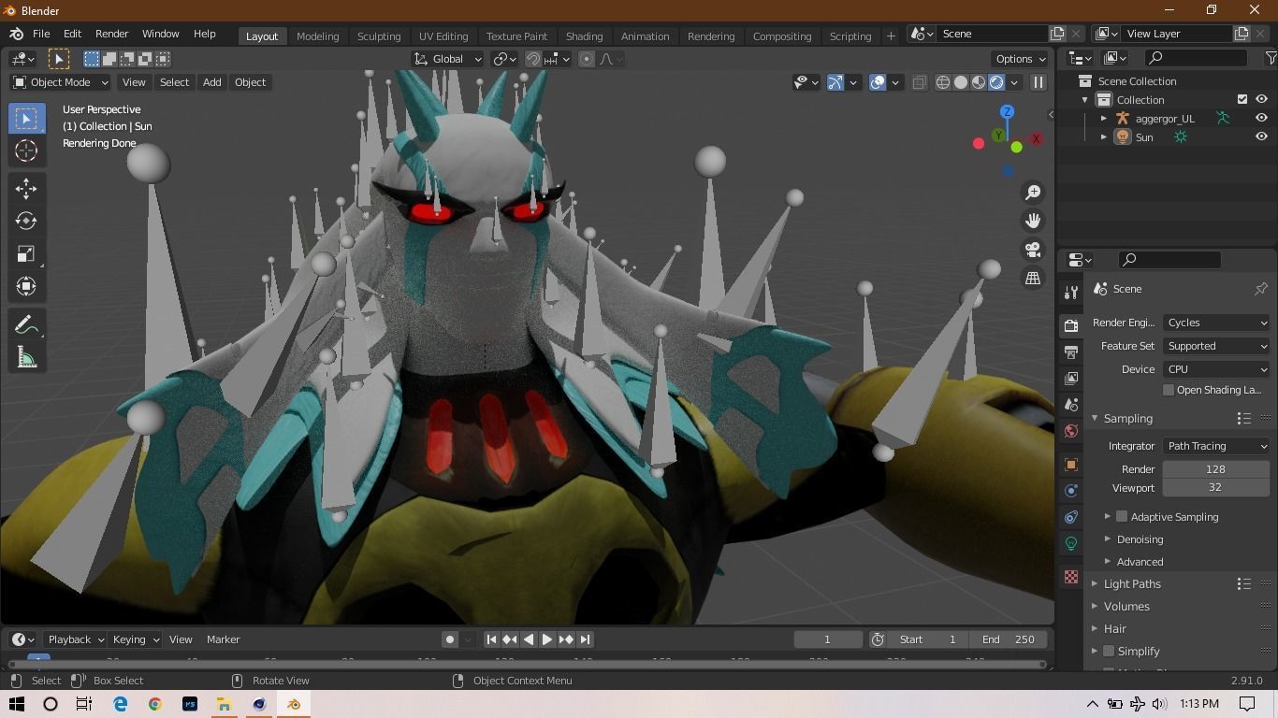
Task: Switch to solid viewport shading
Action: [x=961, y=82]
